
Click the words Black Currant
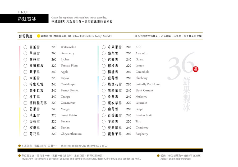tap(144, 90)
